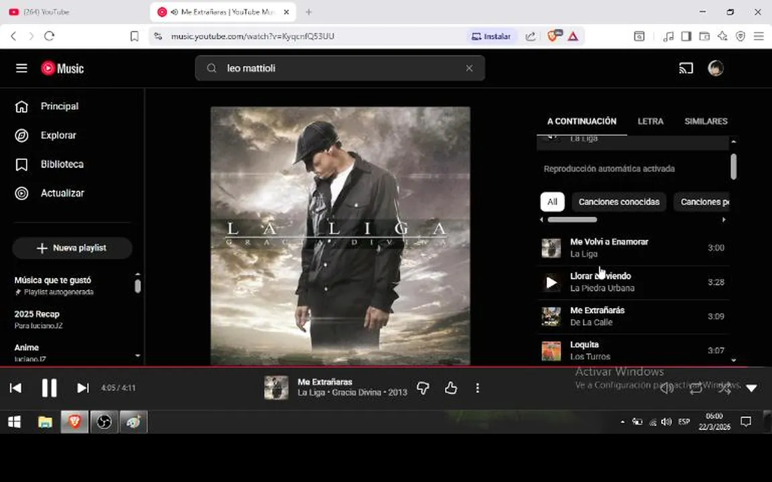Reload the page

(x=49, y=36)
